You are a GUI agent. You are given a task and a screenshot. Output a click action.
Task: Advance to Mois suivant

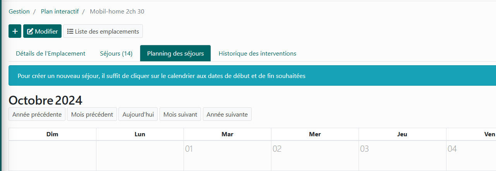coord(180,114)
